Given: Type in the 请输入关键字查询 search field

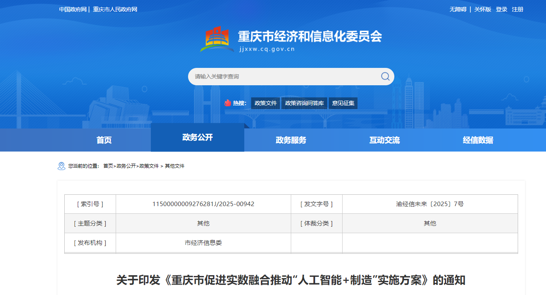Looking at the screenshot, I should (x=283, y=76).
